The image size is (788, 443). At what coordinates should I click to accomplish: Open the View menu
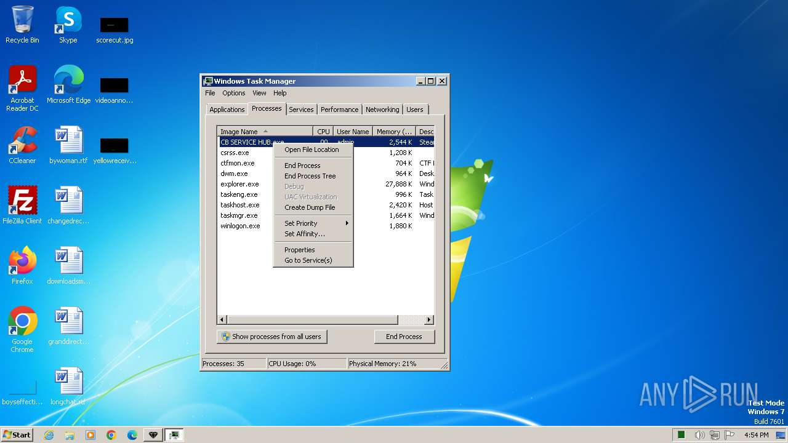pyautogui.click(x=259, y=93)
